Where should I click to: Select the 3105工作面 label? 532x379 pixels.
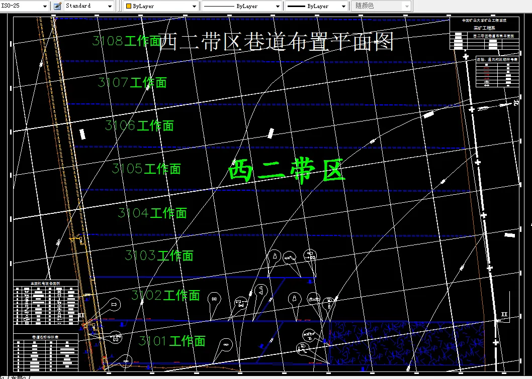point(146,169)
